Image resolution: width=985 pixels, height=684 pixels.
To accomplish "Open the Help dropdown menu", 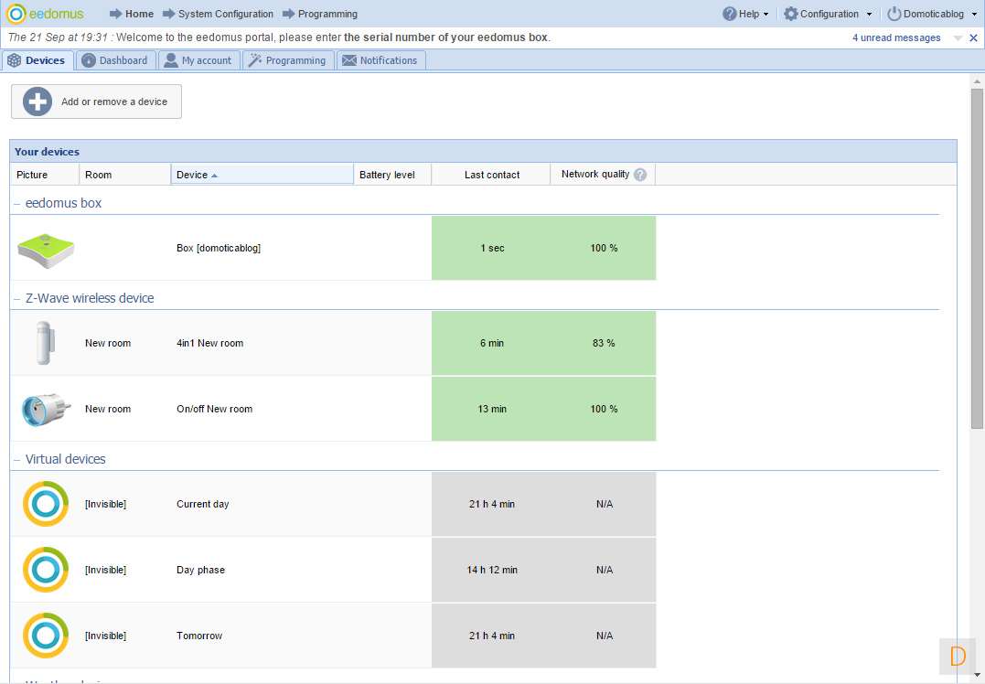I will point(745,14).
